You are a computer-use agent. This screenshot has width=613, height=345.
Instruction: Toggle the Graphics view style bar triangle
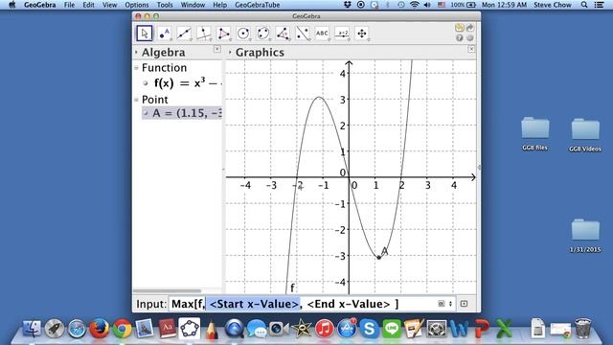pos(230,52)
